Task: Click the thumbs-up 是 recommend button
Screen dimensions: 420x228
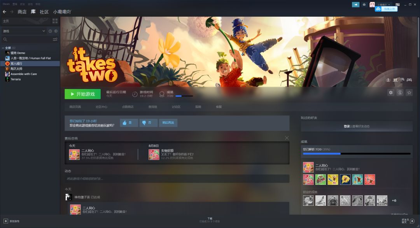Action: [x=129, y=123]
